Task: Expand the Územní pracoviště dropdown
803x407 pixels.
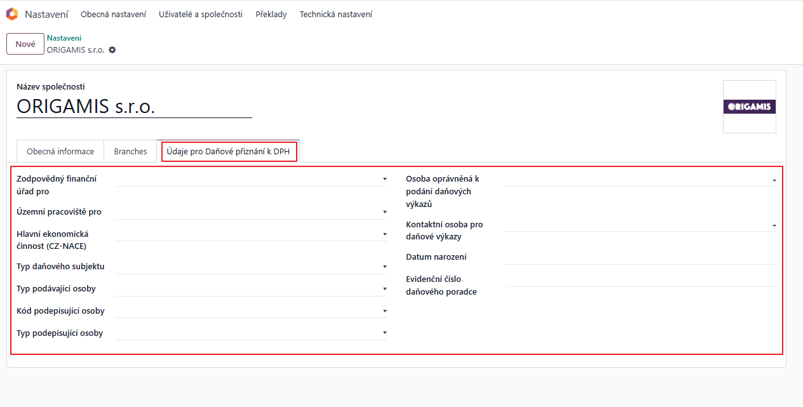Action: 251,212
